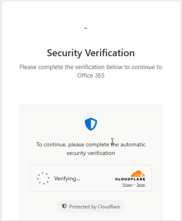The height and width of the screenshot is (221, 182).
Task: Click the large blue shield icon
Action: coord(91,124)
